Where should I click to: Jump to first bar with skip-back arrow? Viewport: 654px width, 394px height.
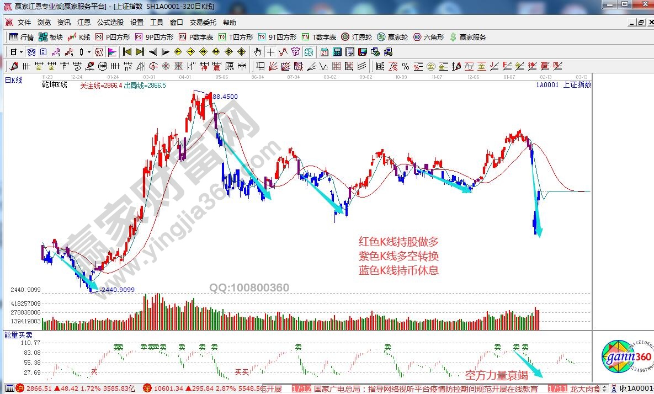coord(127,52)
